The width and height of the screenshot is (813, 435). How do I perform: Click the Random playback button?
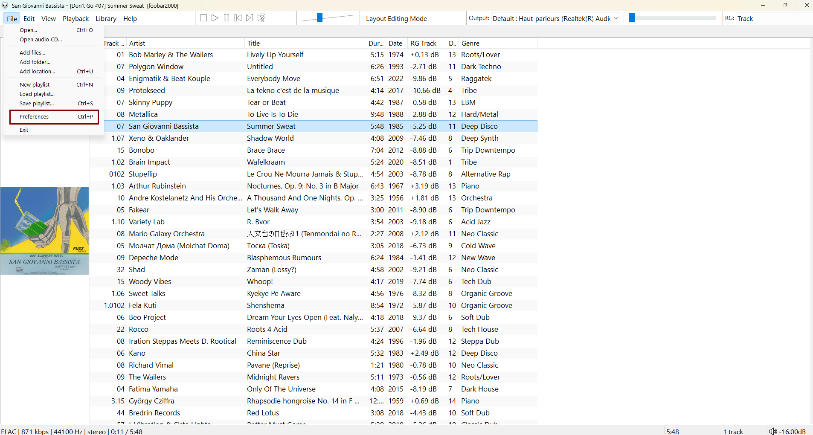261,18
